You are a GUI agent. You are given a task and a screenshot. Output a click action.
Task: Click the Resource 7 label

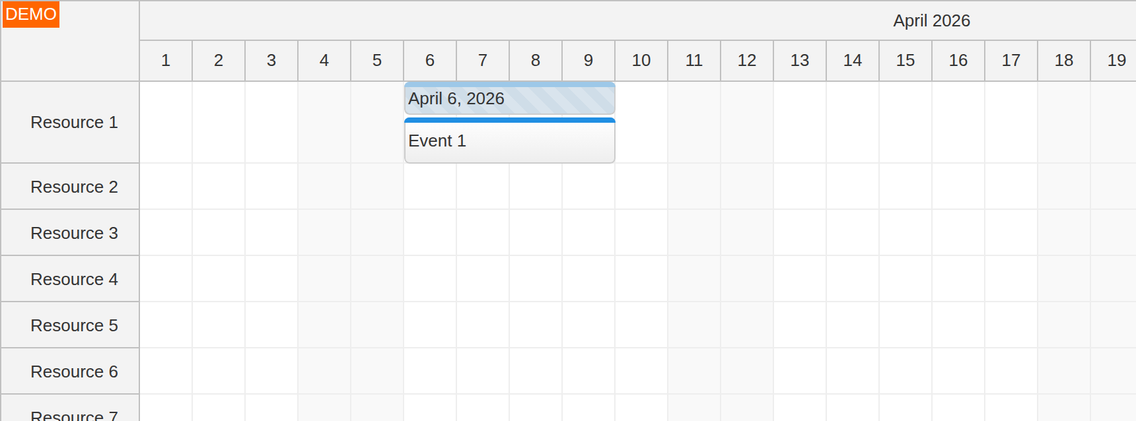73,413
